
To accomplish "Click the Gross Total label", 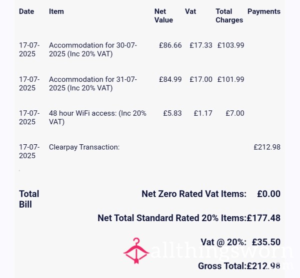I will coord(222,266).
